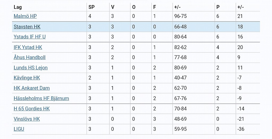This screenshot has height=139, width=272.
Task: Select the IFK Ystad HK link
Action: tap(28, 47)
